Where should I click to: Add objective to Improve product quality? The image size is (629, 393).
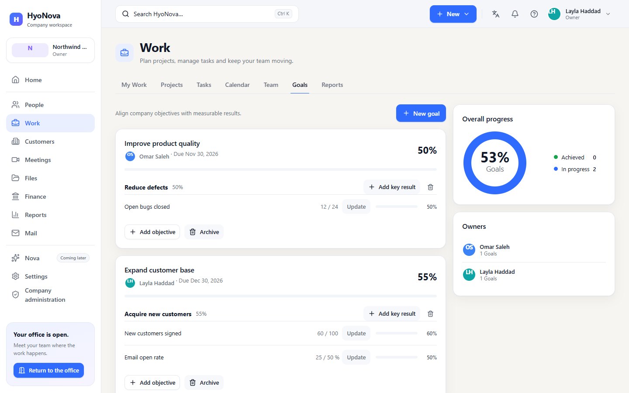coord(152,232)
